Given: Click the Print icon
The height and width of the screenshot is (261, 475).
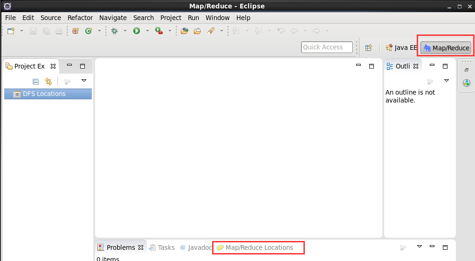Looking at the screenshot, I should pyautogui.click(x=59, y=31).
